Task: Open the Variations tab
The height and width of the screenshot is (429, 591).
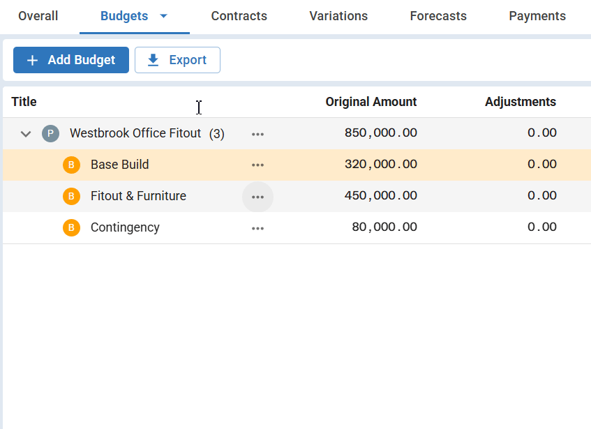Action: point(338,16)
